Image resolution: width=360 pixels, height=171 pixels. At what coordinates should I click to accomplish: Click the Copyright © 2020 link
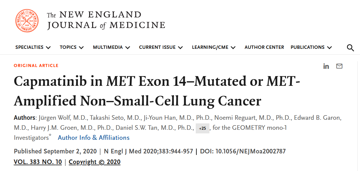click(x=95, y=162)
